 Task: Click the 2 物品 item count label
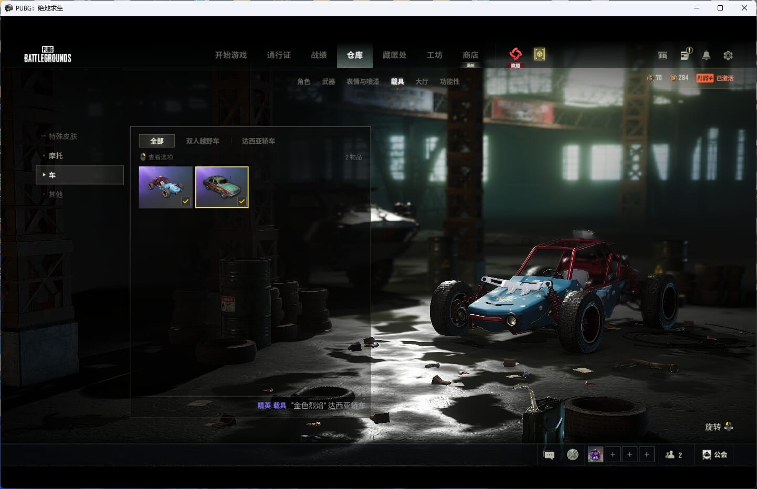click(353, 157)
